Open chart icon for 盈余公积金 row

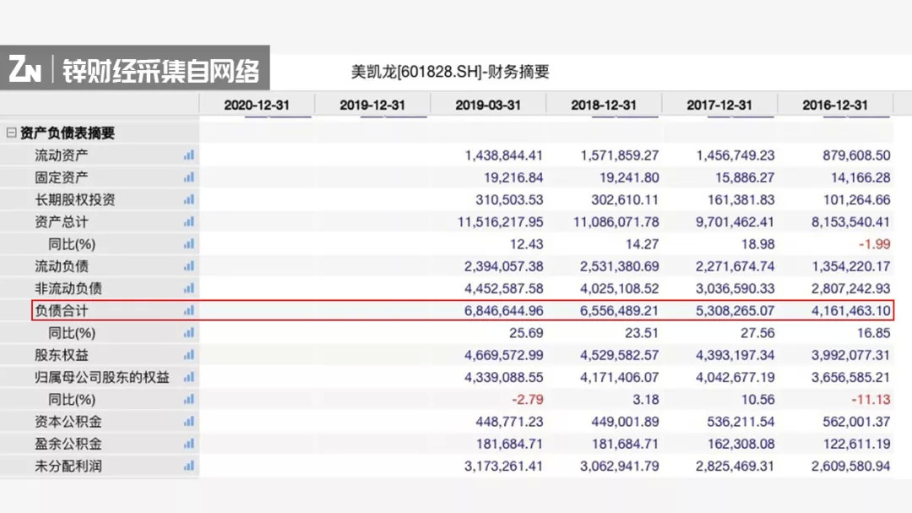(189, 444)
